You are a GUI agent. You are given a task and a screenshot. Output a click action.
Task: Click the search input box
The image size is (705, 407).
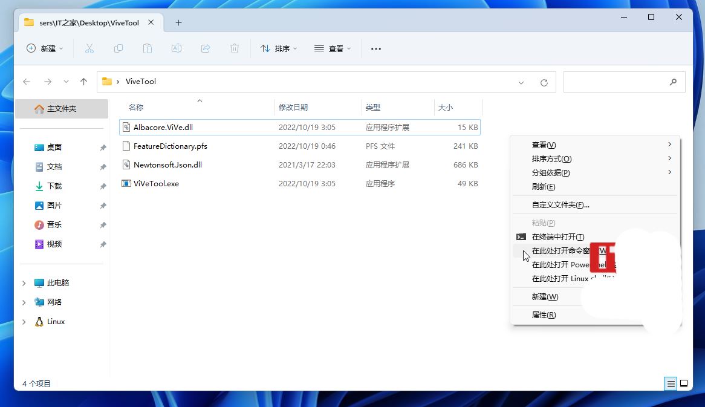(x=617, y=82)
